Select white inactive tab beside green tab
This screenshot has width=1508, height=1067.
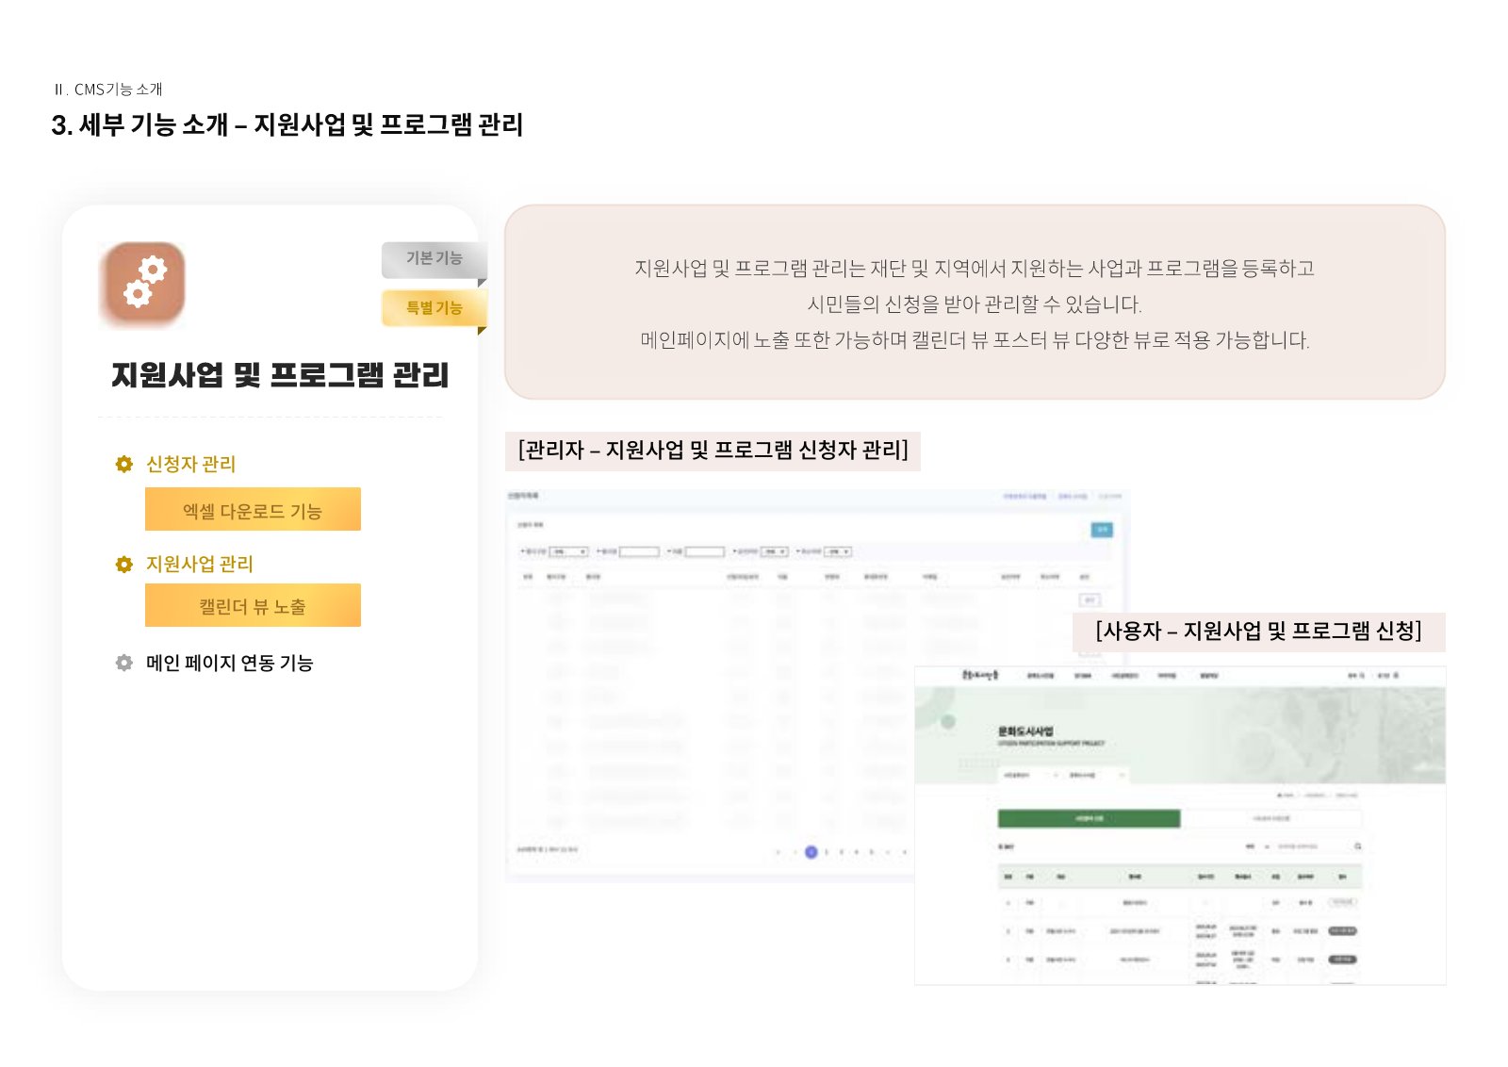(1270, 818)
